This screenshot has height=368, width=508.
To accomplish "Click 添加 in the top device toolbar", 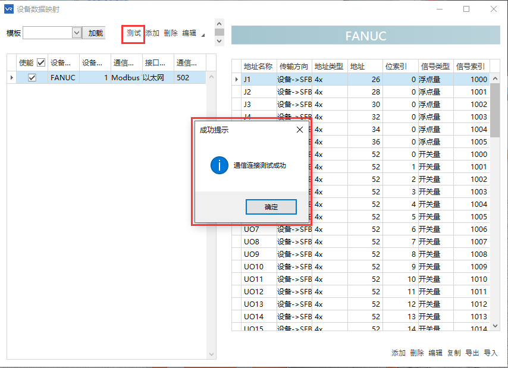I will (152, 33).
